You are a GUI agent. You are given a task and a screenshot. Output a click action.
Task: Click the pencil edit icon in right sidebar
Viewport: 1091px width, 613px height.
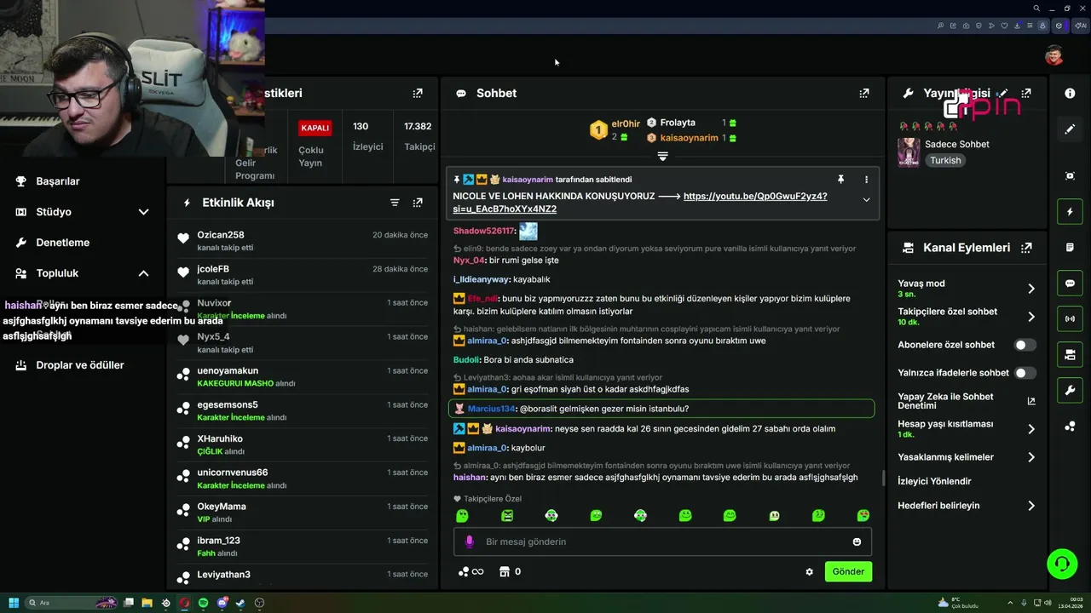tap(1070, 129)
